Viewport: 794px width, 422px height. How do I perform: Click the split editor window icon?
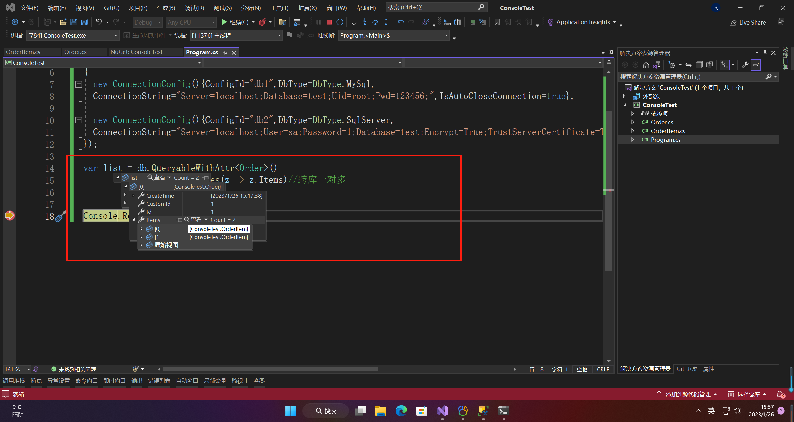tap(609, 63)
